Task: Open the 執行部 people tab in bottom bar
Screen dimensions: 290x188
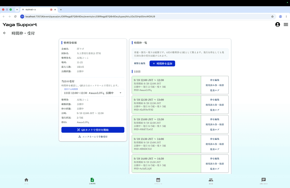Action: click(211, 181)
